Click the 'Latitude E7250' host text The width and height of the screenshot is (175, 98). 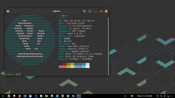[75, 23]
